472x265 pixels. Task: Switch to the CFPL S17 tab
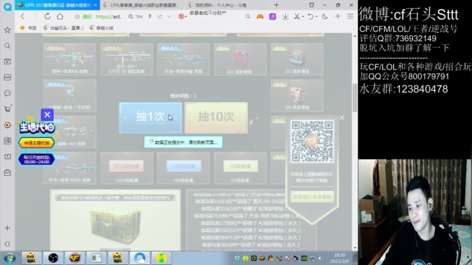pos(57,5)
